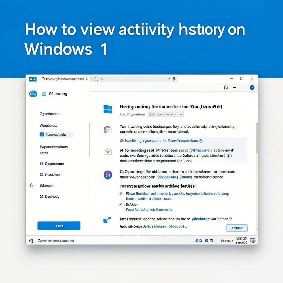Click the magnifier icon inside the browser tab
The height and width of the screenshot is (283, 283).
point(43,79)
